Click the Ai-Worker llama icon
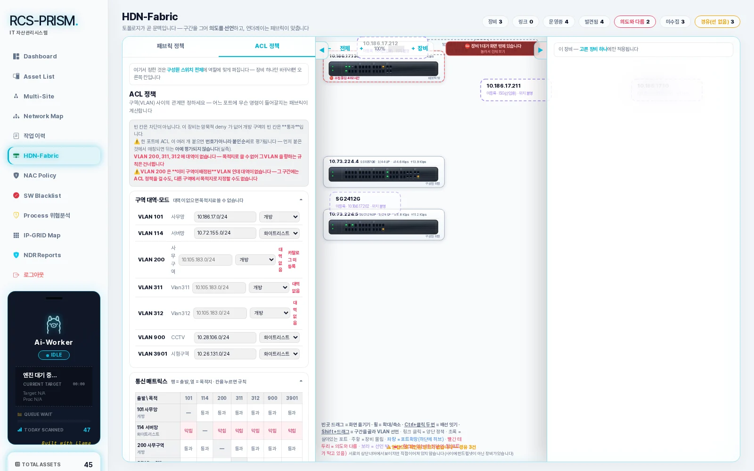The height and width of the screenshot is (471, 754). tap(54, 325)
